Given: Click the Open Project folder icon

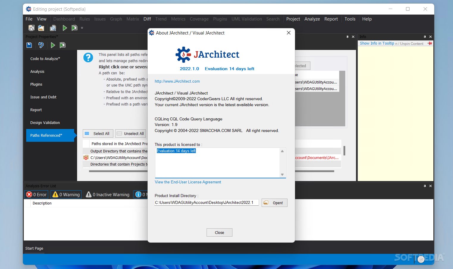Looking at the screenshot, I should [x=41, y=28].
